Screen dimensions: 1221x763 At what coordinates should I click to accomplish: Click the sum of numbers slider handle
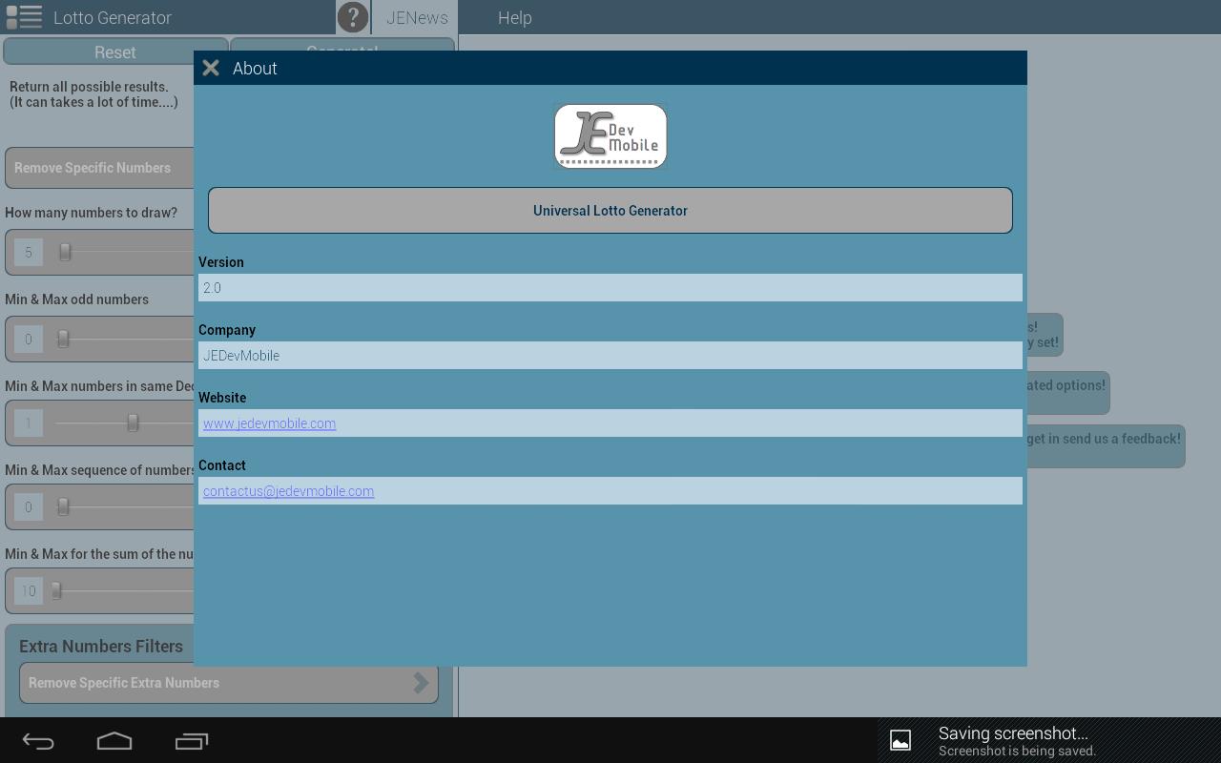click(x=56, y=590)
